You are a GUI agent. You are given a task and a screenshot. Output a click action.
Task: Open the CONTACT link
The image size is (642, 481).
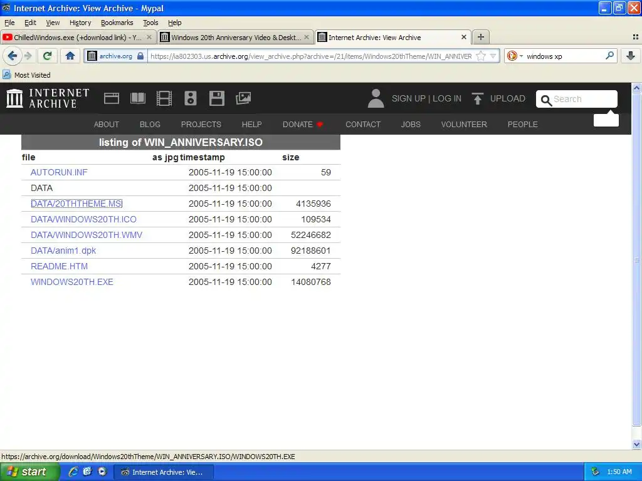(363, 125)
